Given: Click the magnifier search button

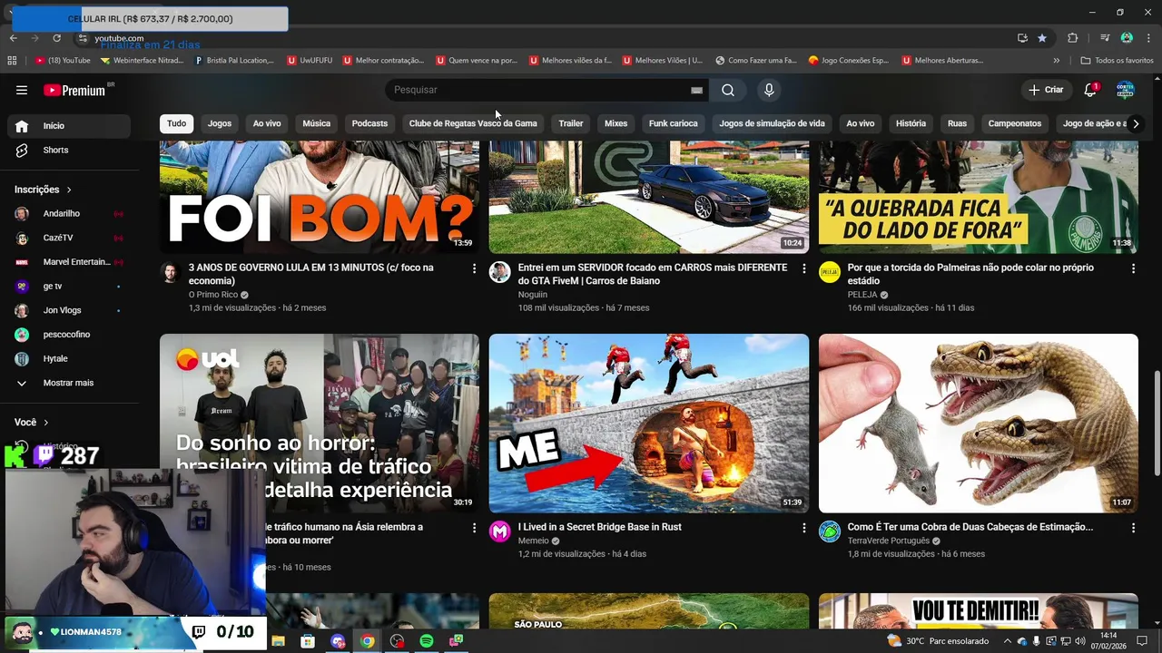Looking at the screenshot, I should tap(728, 90).
